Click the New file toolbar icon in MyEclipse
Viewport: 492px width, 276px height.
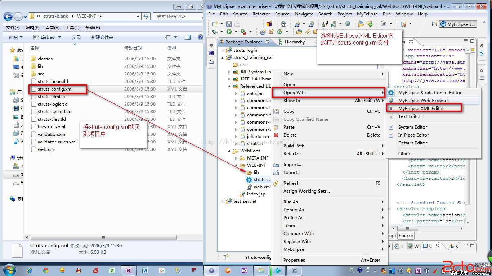point(215,24)
